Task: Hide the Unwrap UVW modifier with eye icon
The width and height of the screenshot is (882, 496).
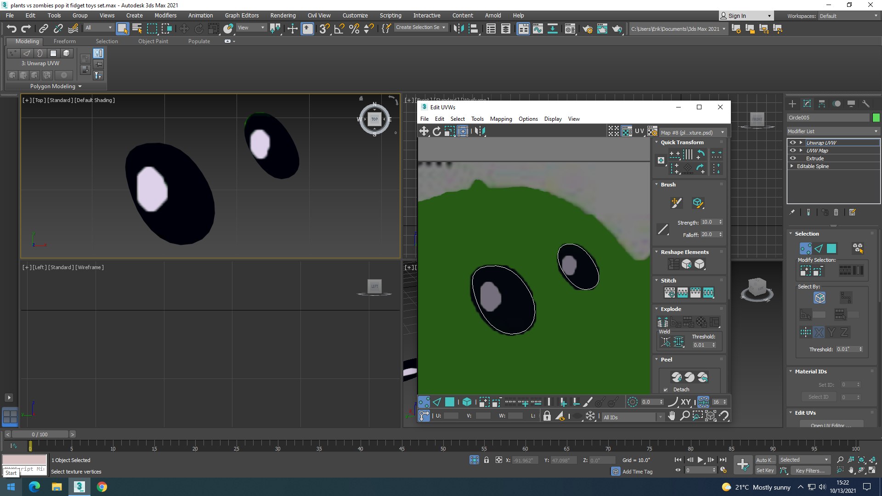Action: coord(793,142)
